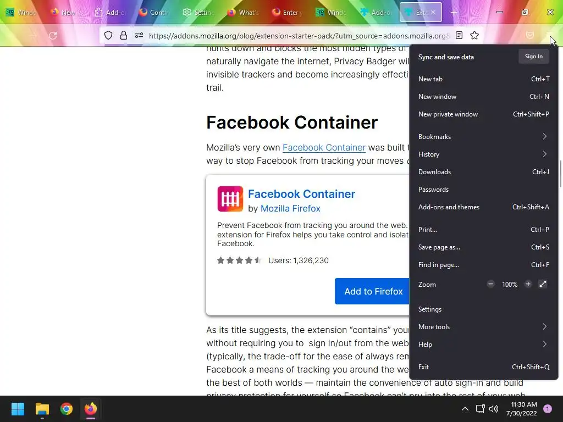
Task: Open File Explorer from taskbar
Action: point(42,409)
